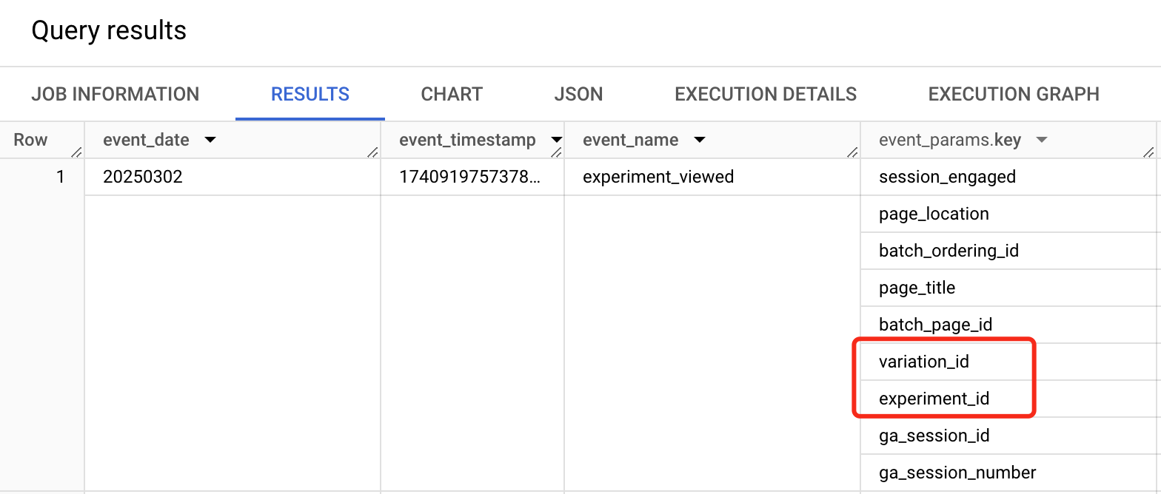Click the event_timestamp column resize handle
Viewport: 1161px width, 494px height.
[556, 152]
